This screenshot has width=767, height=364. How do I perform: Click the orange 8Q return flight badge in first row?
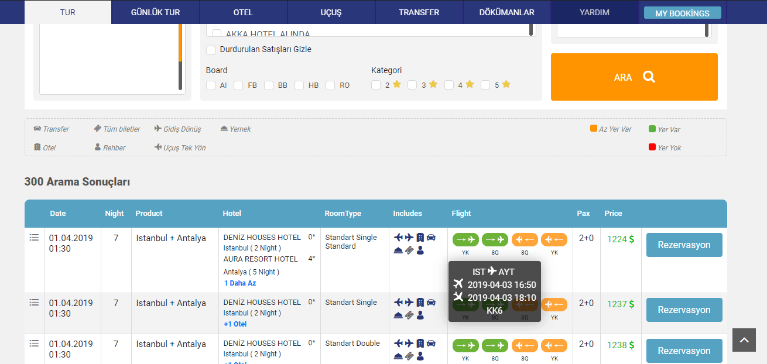[x=525, y=239]
